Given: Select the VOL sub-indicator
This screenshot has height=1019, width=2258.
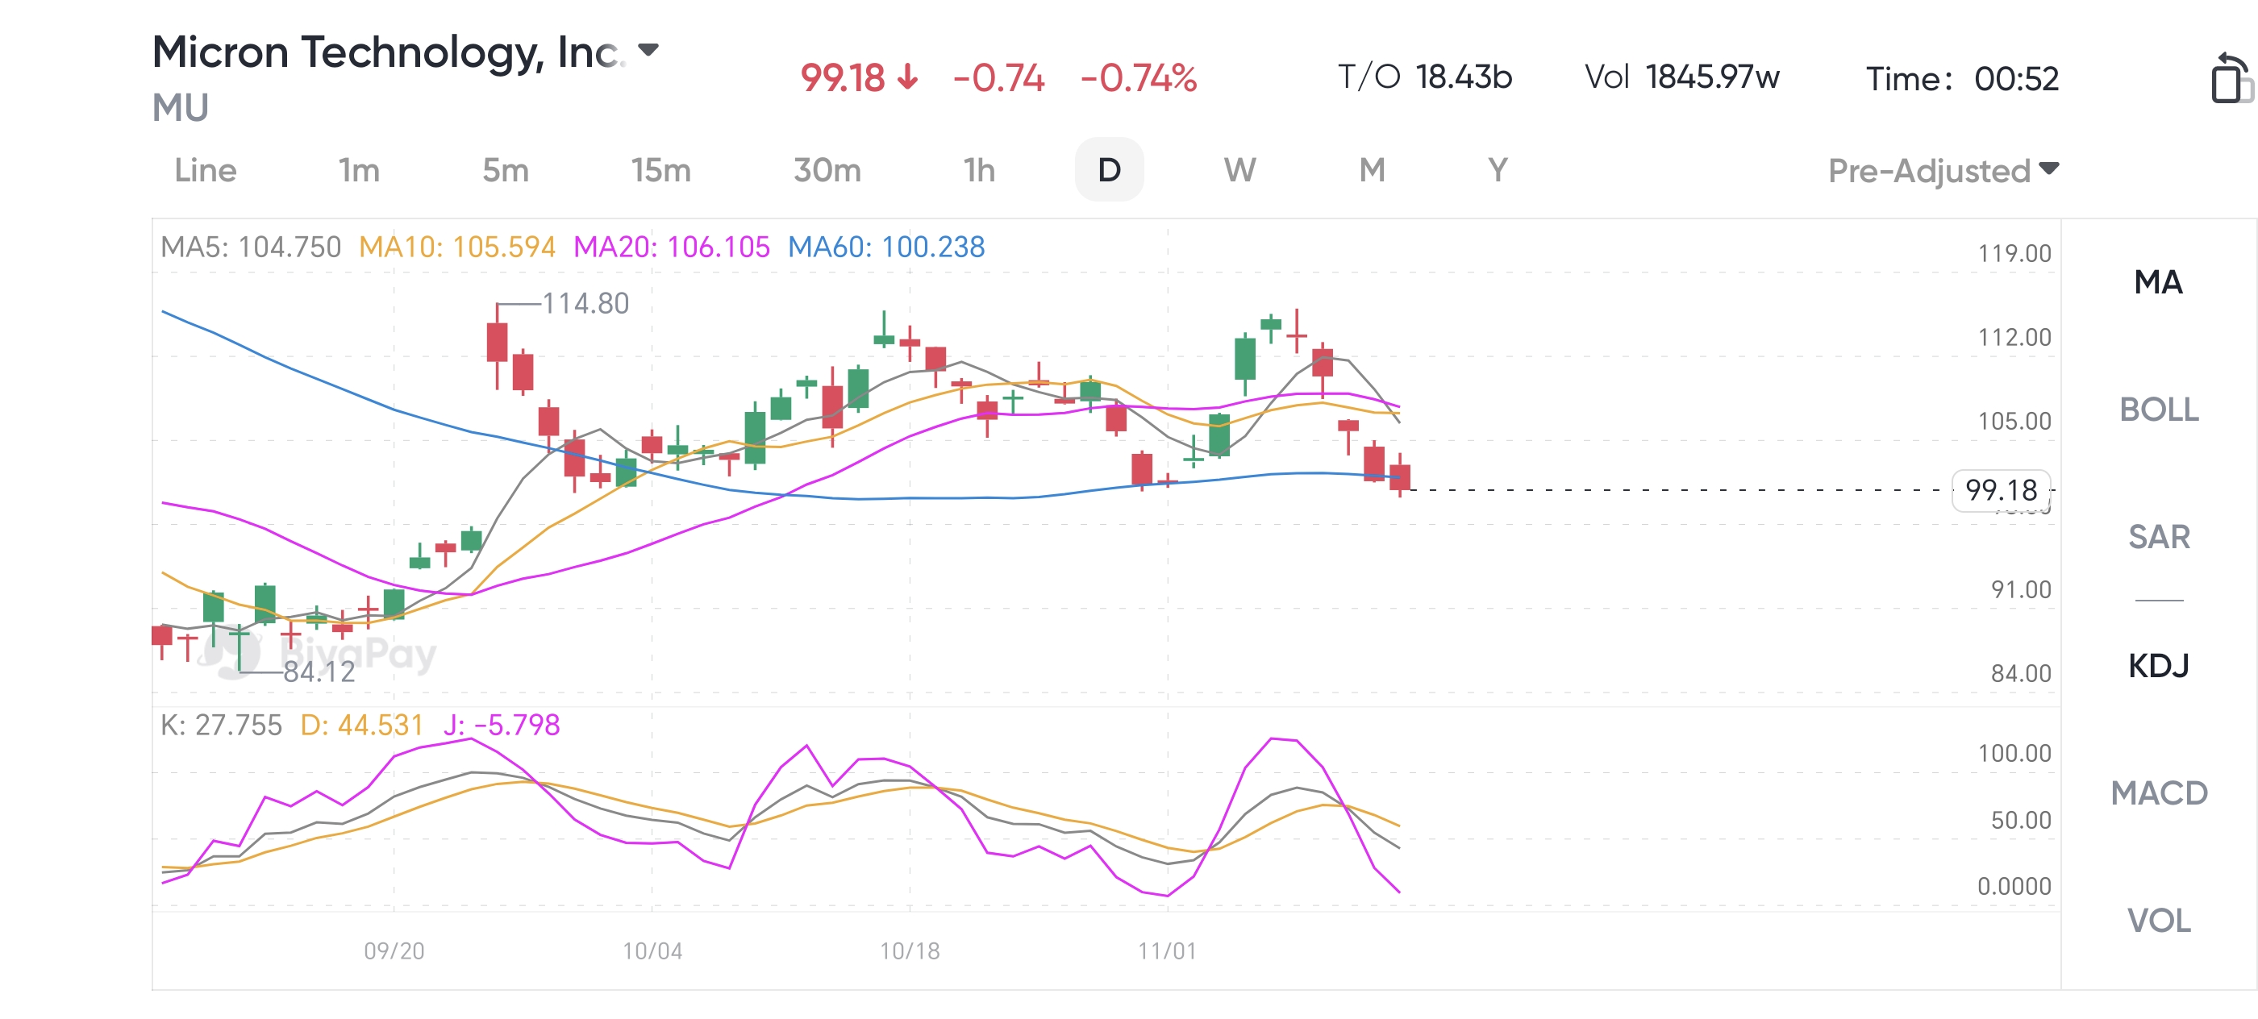Looking at the screenshot, I should (2159, 920).
